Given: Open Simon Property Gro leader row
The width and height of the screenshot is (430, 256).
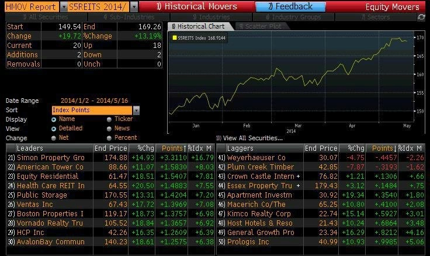Looking at the screenshot, I should 110,158.
